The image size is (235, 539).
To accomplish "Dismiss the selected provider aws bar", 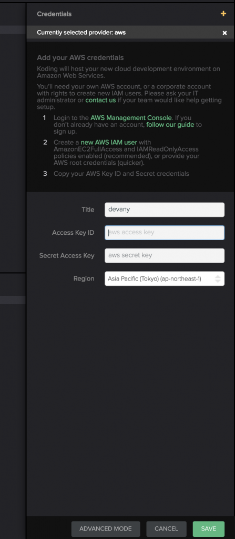I will point(224,33).
